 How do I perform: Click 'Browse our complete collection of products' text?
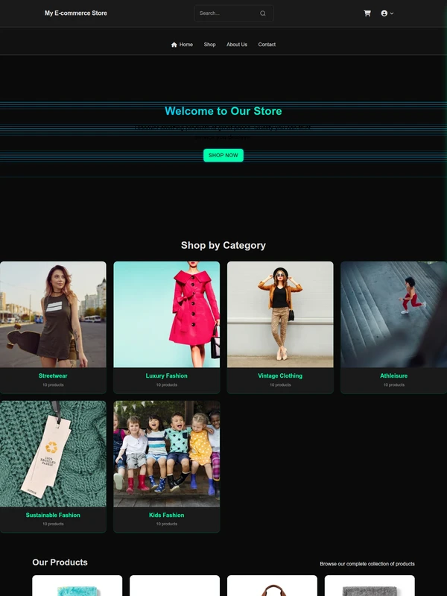367,564
